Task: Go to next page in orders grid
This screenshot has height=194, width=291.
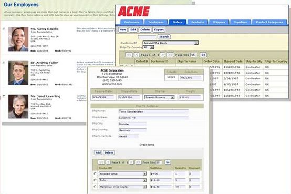Action: (x=162, y=55)
